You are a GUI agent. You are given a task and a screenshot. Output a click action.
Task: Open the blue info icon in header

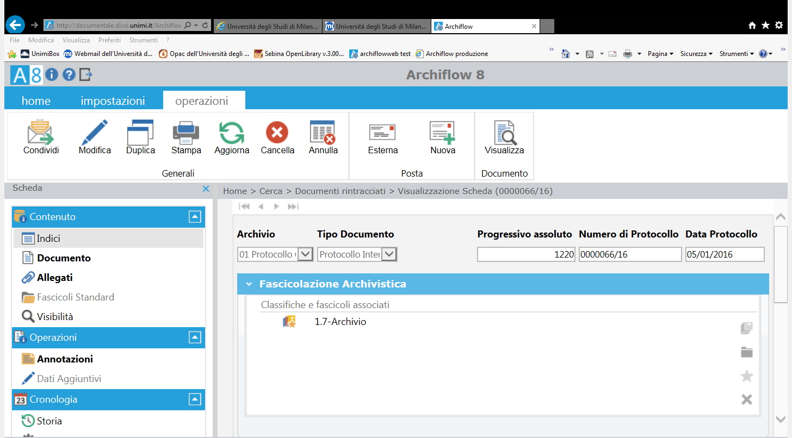[x=52, y=75]
